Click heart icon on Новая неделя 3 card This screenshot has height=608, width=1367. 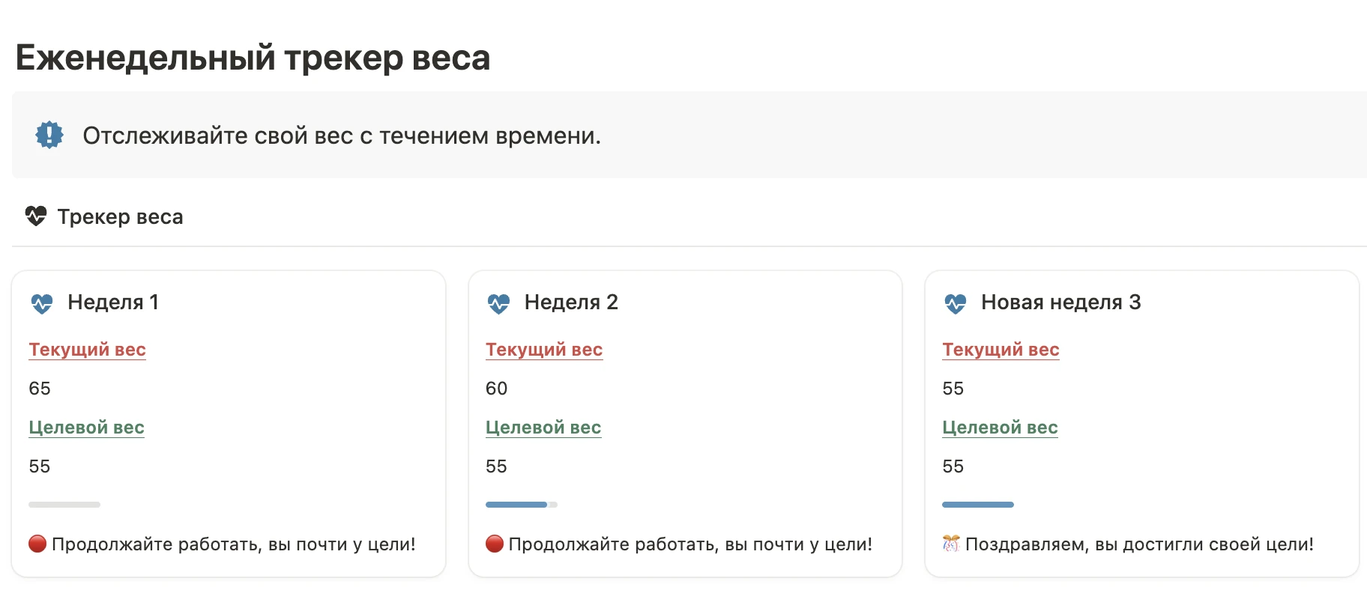click(x=956, y=303)
